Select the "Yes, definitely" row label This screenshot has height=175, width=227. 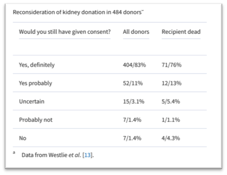coord(37,65)
